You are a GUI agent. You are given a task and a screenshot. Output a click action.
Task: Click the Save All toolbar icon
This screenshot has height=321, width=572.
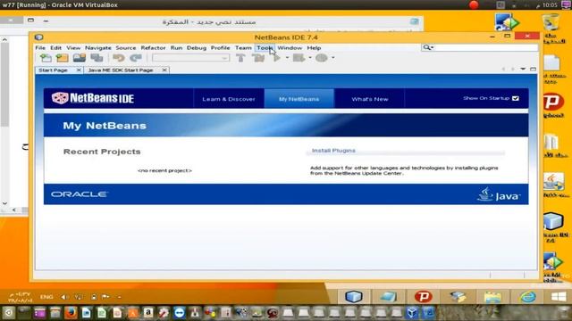pos(97,58)
